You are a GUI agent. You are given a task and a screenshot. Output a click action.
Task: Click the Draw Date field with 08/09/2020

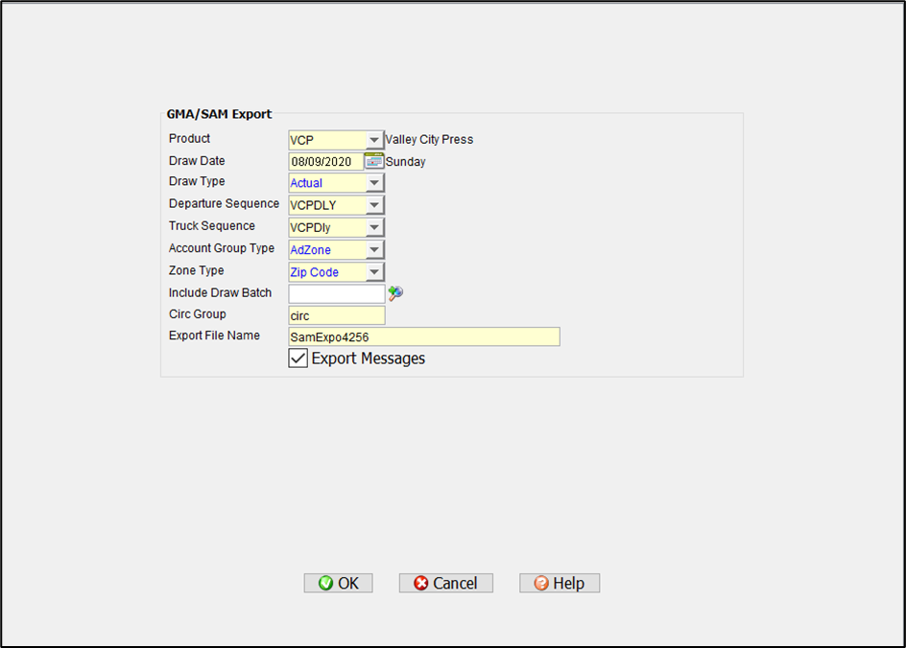[x=325, y=162]
